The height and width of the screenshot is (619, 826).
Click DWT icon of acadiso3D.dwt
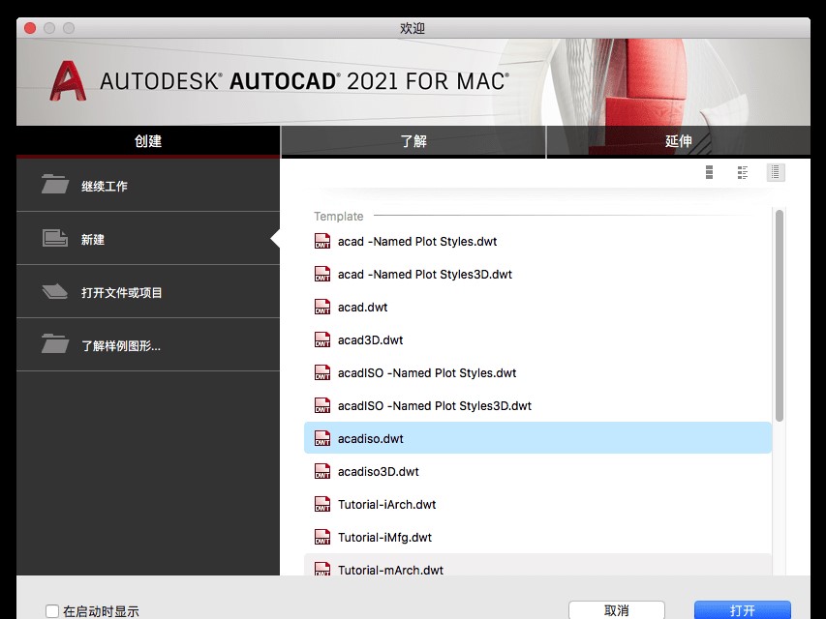(x=322, y=472)
